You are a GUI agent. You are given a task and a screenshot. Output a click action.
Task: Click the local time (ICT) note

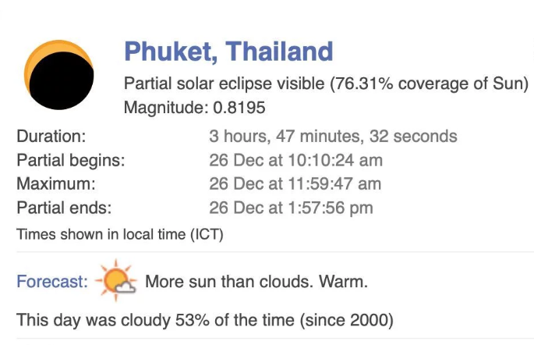pos(120,233)
